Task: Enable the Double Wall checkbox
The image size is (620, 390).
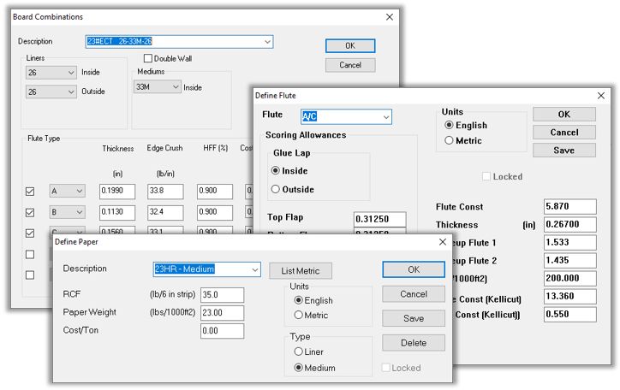Action: point(148,58)
